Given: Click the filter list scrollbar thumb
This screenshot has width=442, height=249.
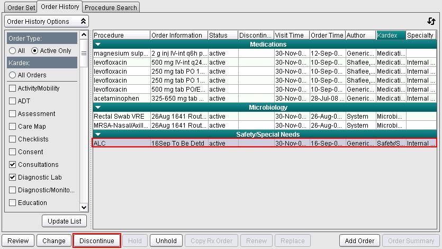Looking at the screenshot, I should click(84, 53).
